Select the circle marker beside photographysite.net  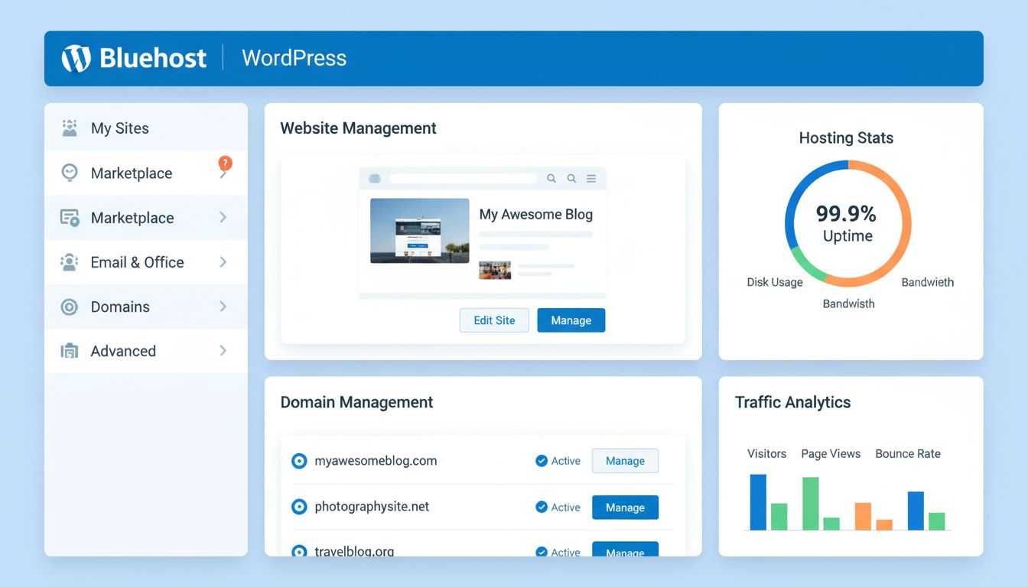[x=299, y=507]
